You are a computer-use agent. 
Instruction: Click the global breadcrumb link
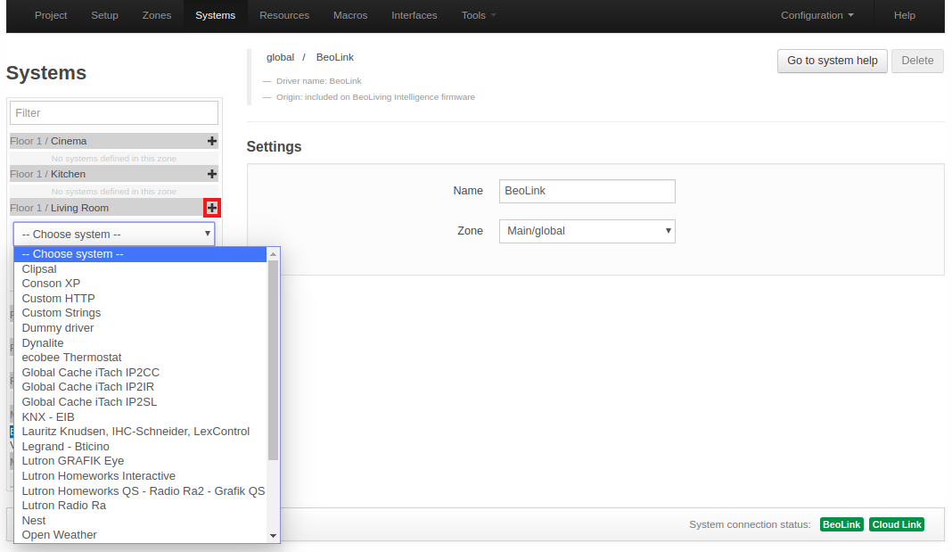tap(280, 57)
